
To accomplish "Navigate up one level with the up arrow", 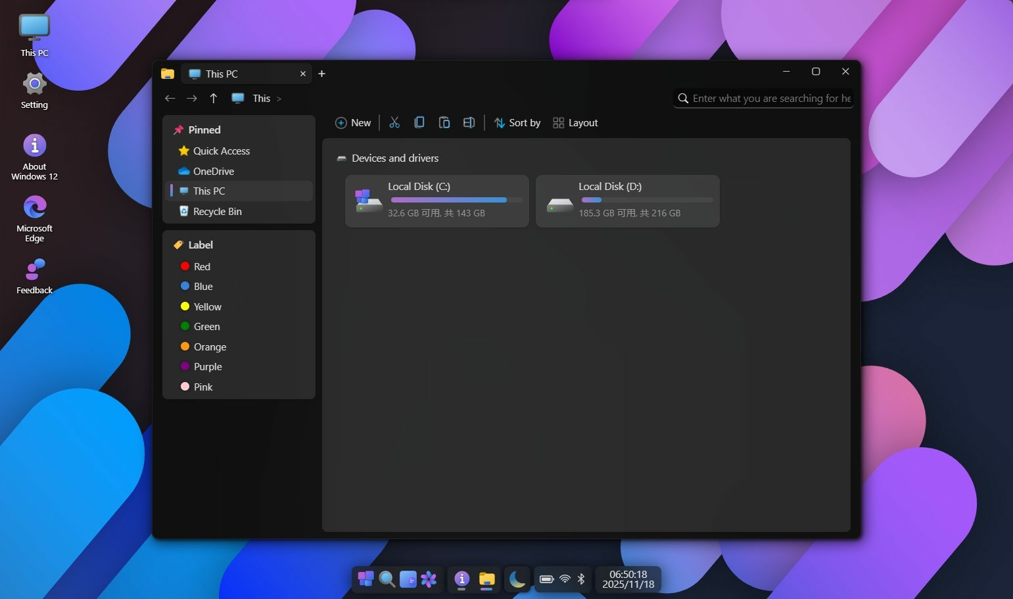I will point(213,98).
